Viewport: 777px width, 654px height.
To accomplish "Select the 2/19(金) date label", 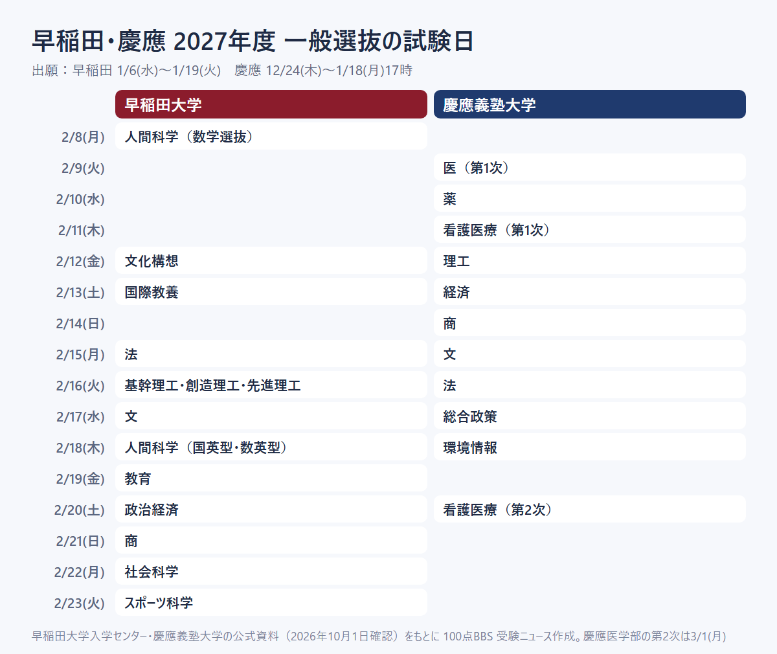I will coord(80,479).
